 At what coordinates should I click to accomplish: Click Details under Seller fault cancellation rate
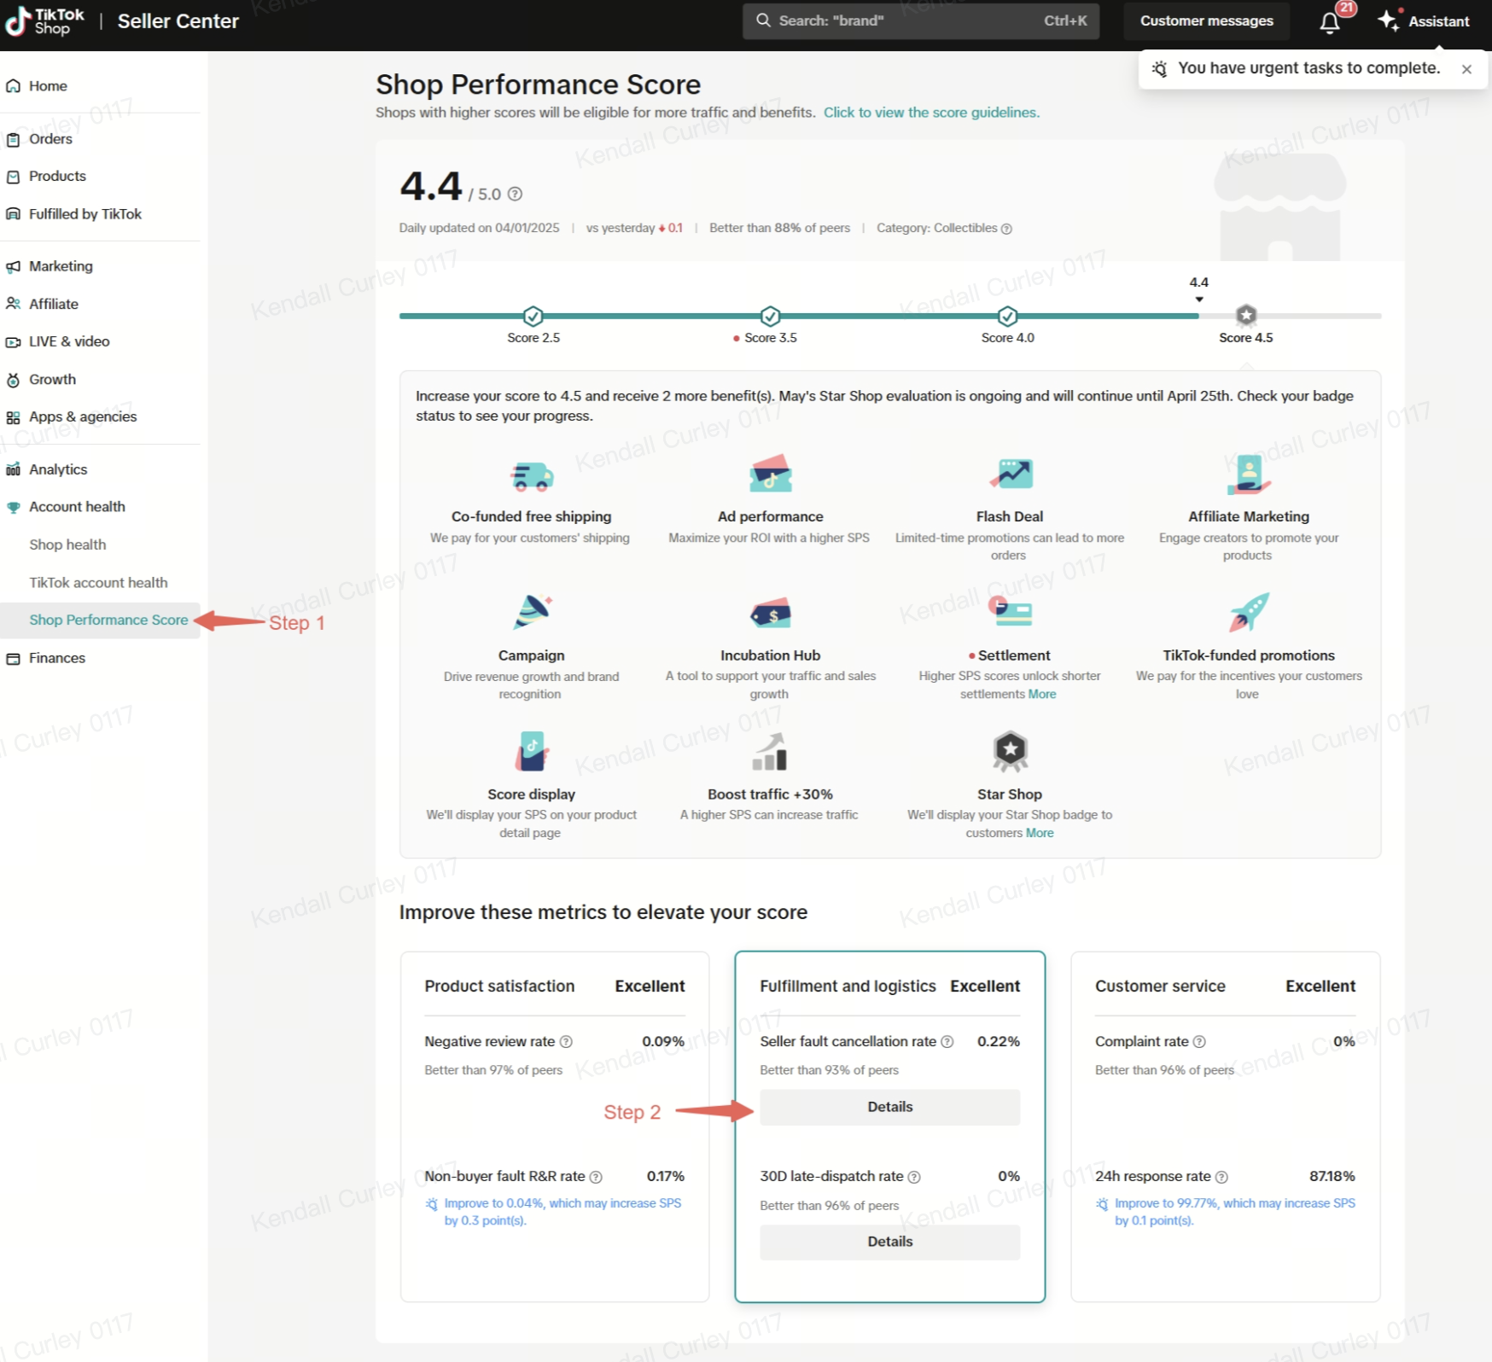click(x=889, y=1107)
